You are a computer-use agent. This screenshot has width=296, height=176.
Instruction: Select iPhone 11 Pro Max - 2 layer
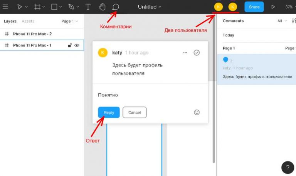(32, 34)
